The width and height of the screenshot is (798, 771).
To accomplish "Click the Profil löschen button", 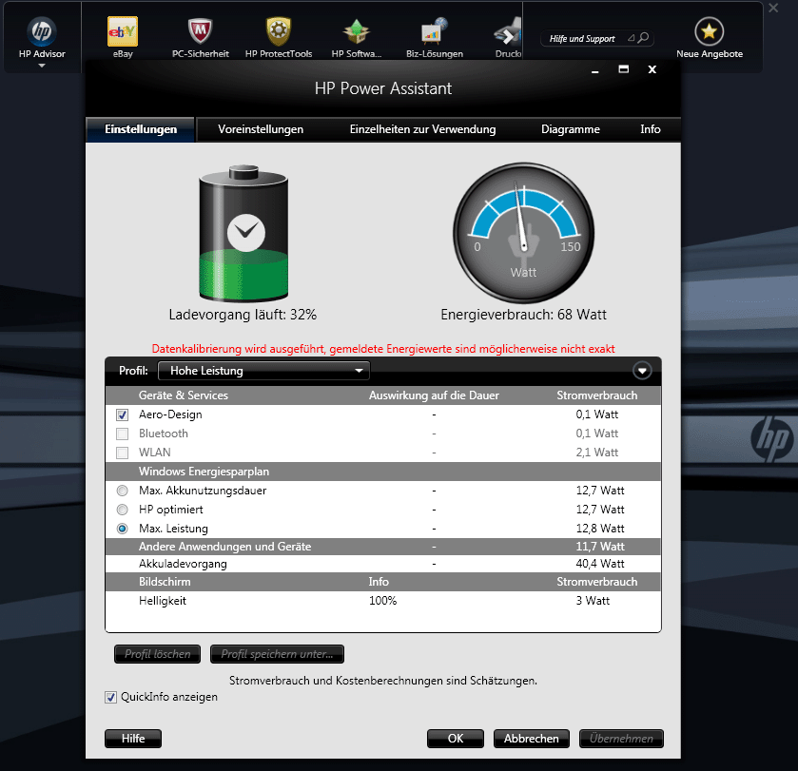I will click(x=157, y=654).
